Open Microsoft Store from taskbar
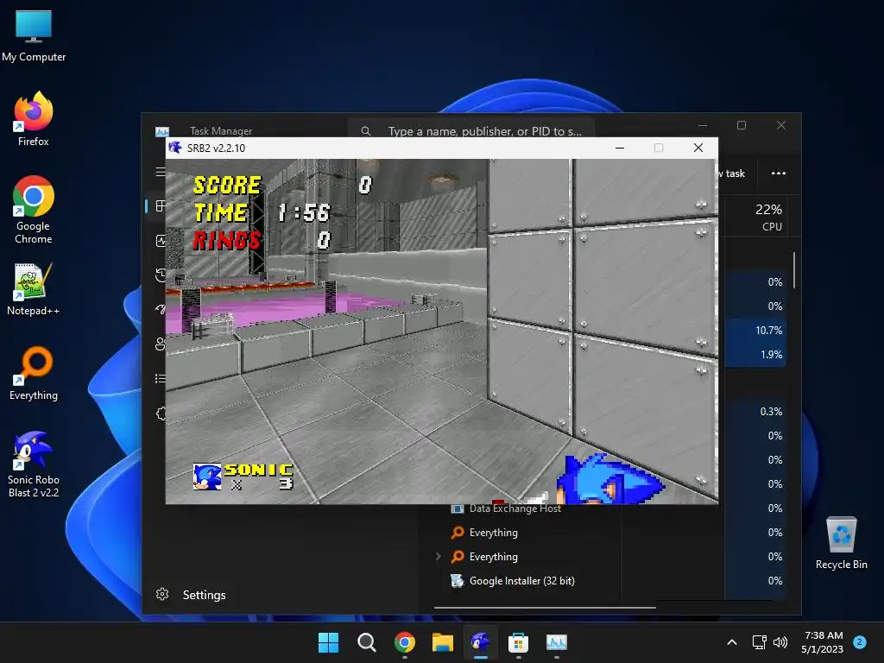The height and width of the screenshot is (663, 884). (x=518, y=642)
